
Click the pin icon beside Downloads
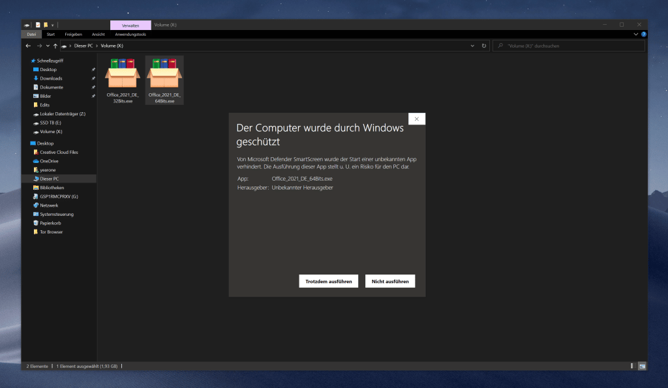click(93, 78)
